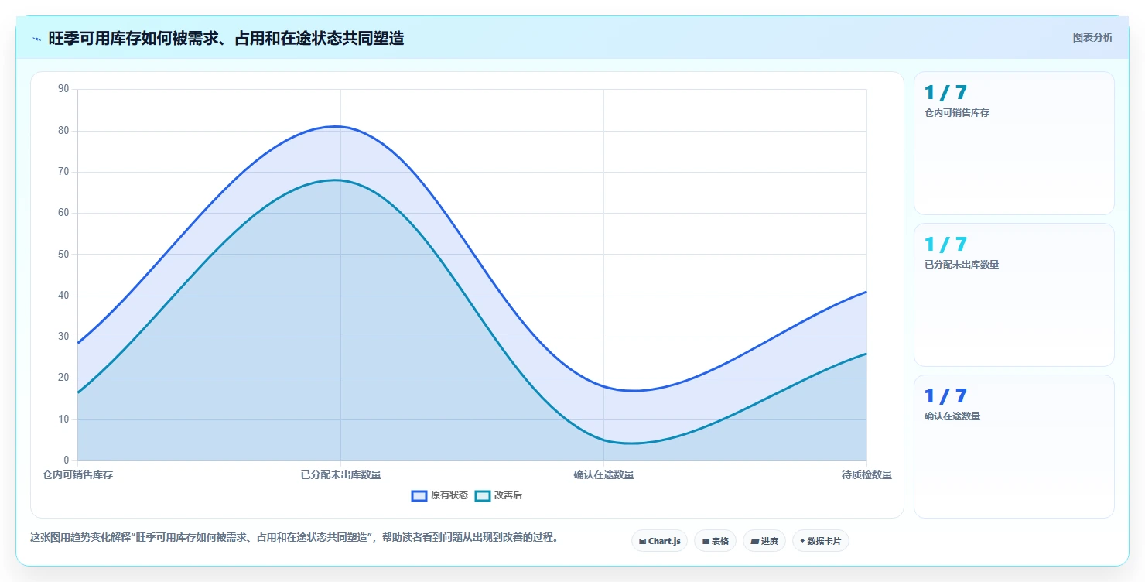Click the description text below the chart
Screen dimensions: 1145x582
coord(294,537)
